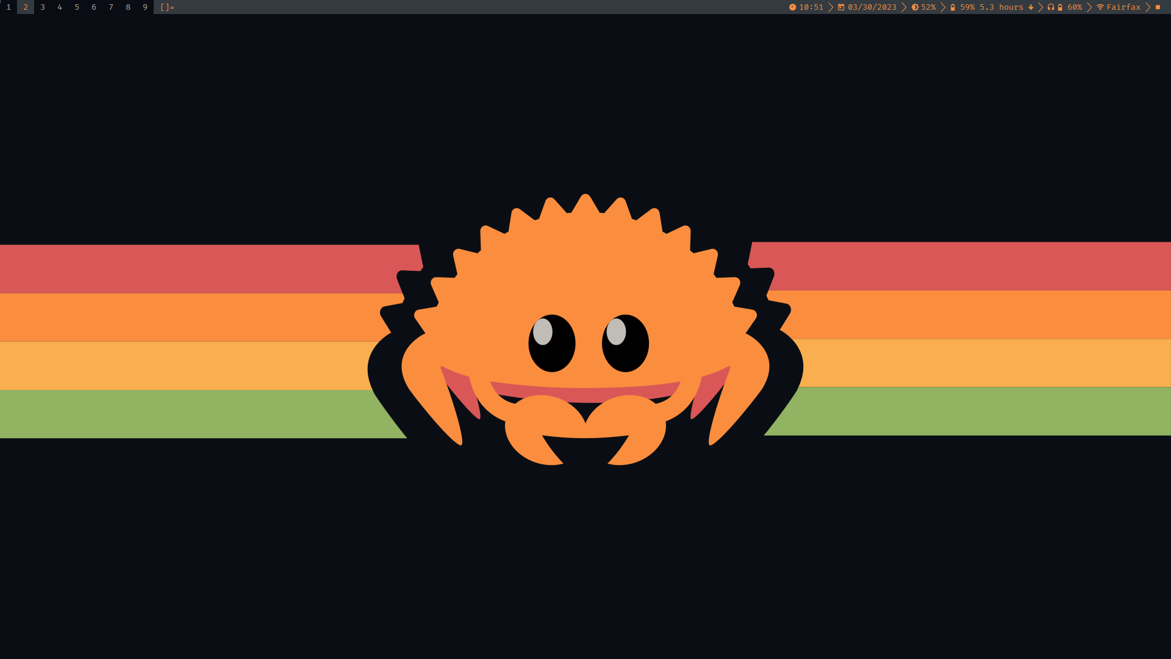1171x659 pixels.
Task: Click the brightness sun icon
Action: pos(915,7)
